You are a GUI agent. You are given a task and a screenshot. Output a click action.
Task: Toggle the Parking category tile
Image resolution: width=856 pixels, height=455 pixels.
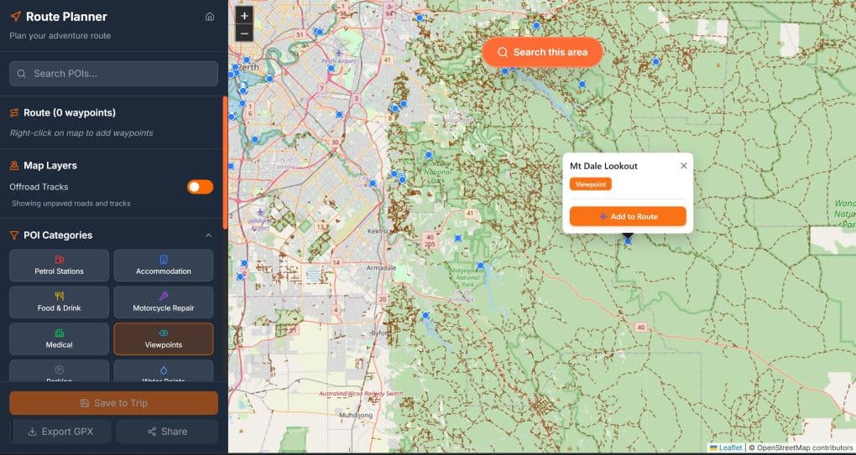pyautogui.click(x=59, y=370)
